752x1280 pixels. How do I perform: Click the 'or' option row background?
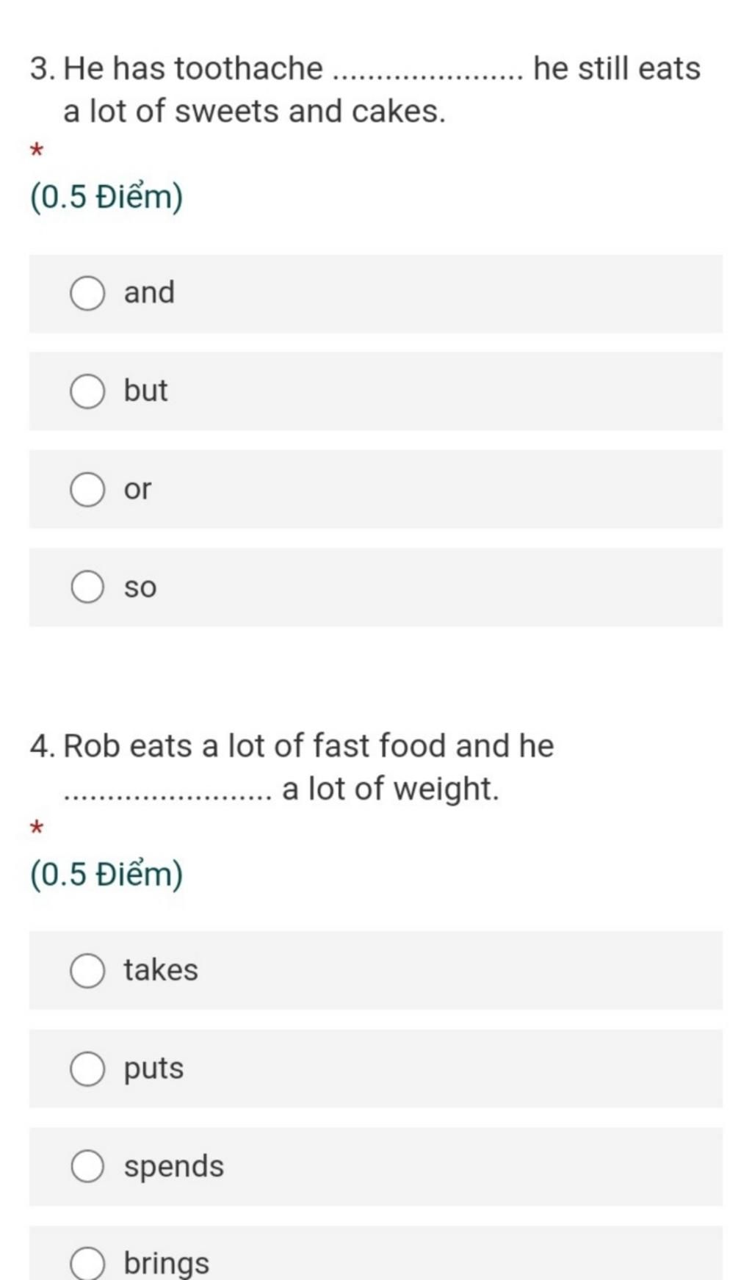(376, 489)
